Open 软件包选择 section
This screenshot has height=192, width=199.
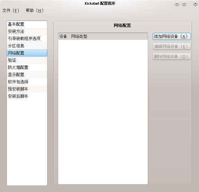27,82
